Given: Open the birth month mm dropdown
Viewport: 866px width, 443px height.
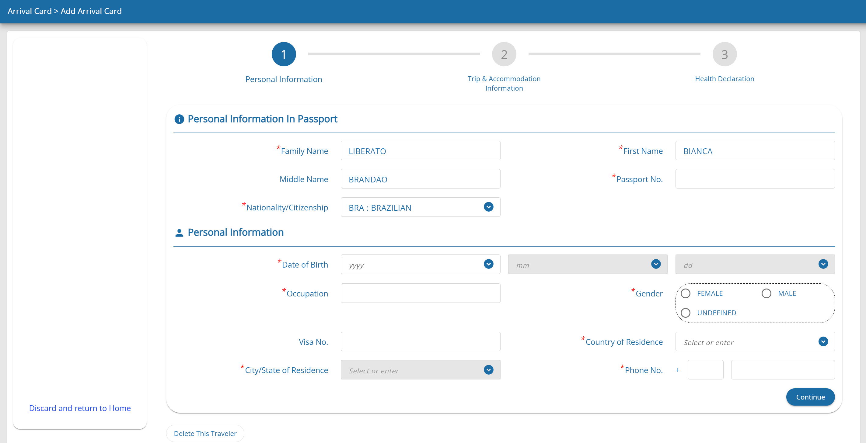Looking at the screenshot, I should click(588, 264).
